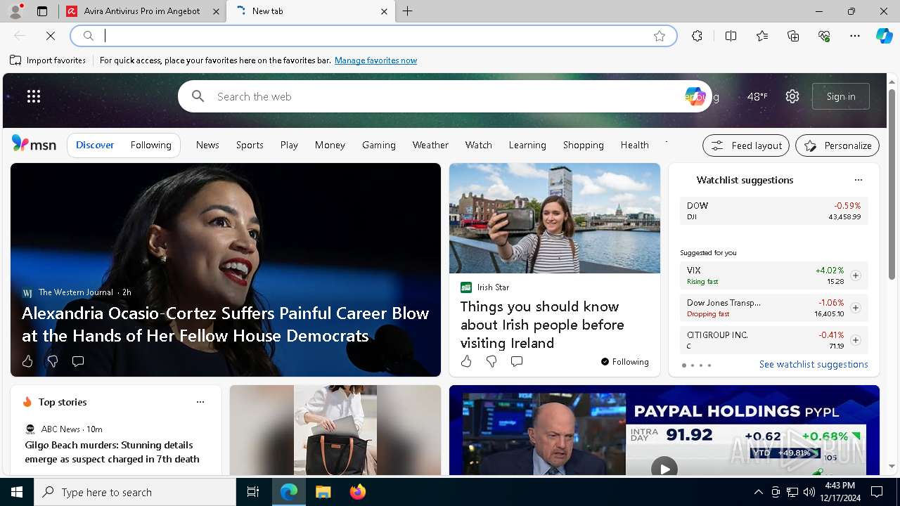
Task: Open the Extensions puzzle icon
Action: (x=697, y=36)
